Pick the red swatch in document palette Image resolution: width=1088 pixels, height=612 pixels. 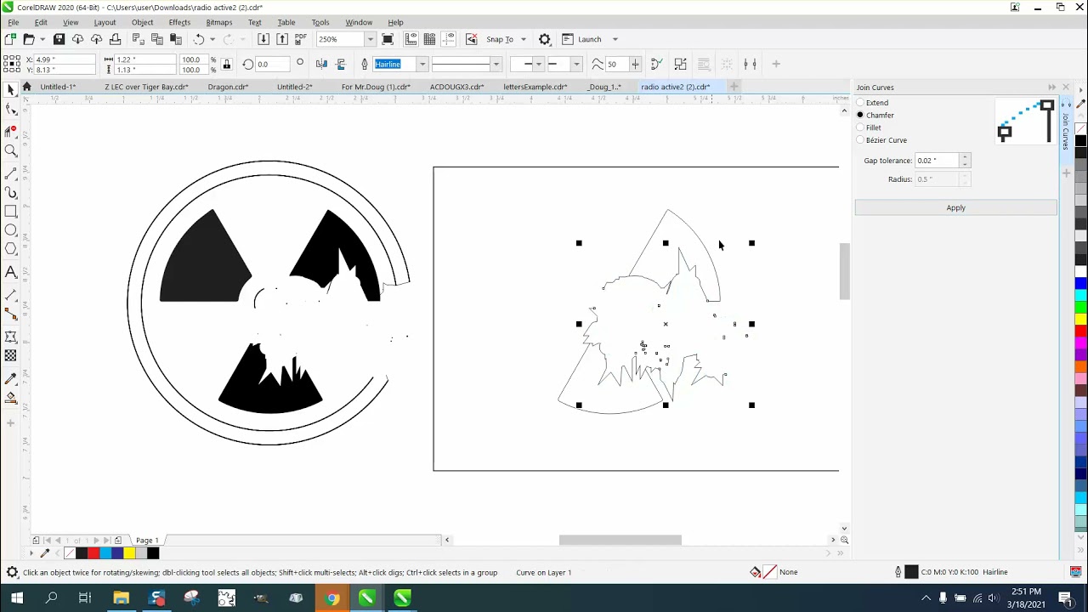tap(93, 553)
